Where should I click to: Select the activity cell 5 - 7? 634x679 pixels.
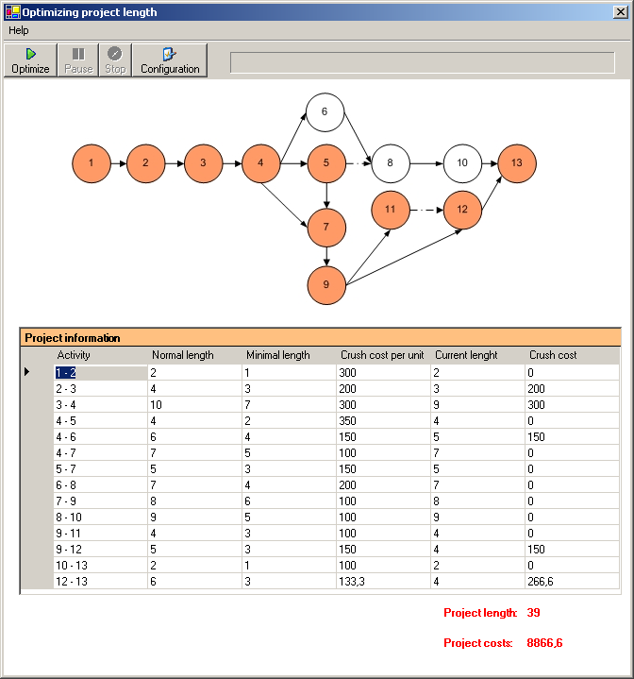(x=100, y=469)
